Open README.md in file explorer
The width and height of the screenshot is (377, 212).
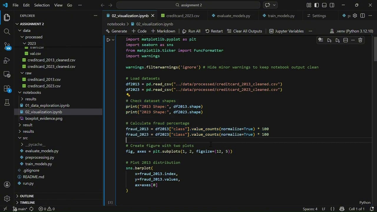pyautogui.click(x=33, y=177)
